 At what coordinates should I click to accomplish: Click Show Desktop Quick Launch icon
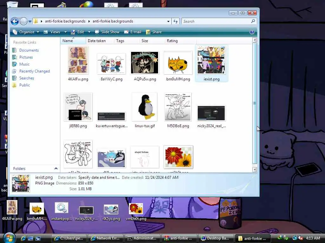[x=30, y=238]
